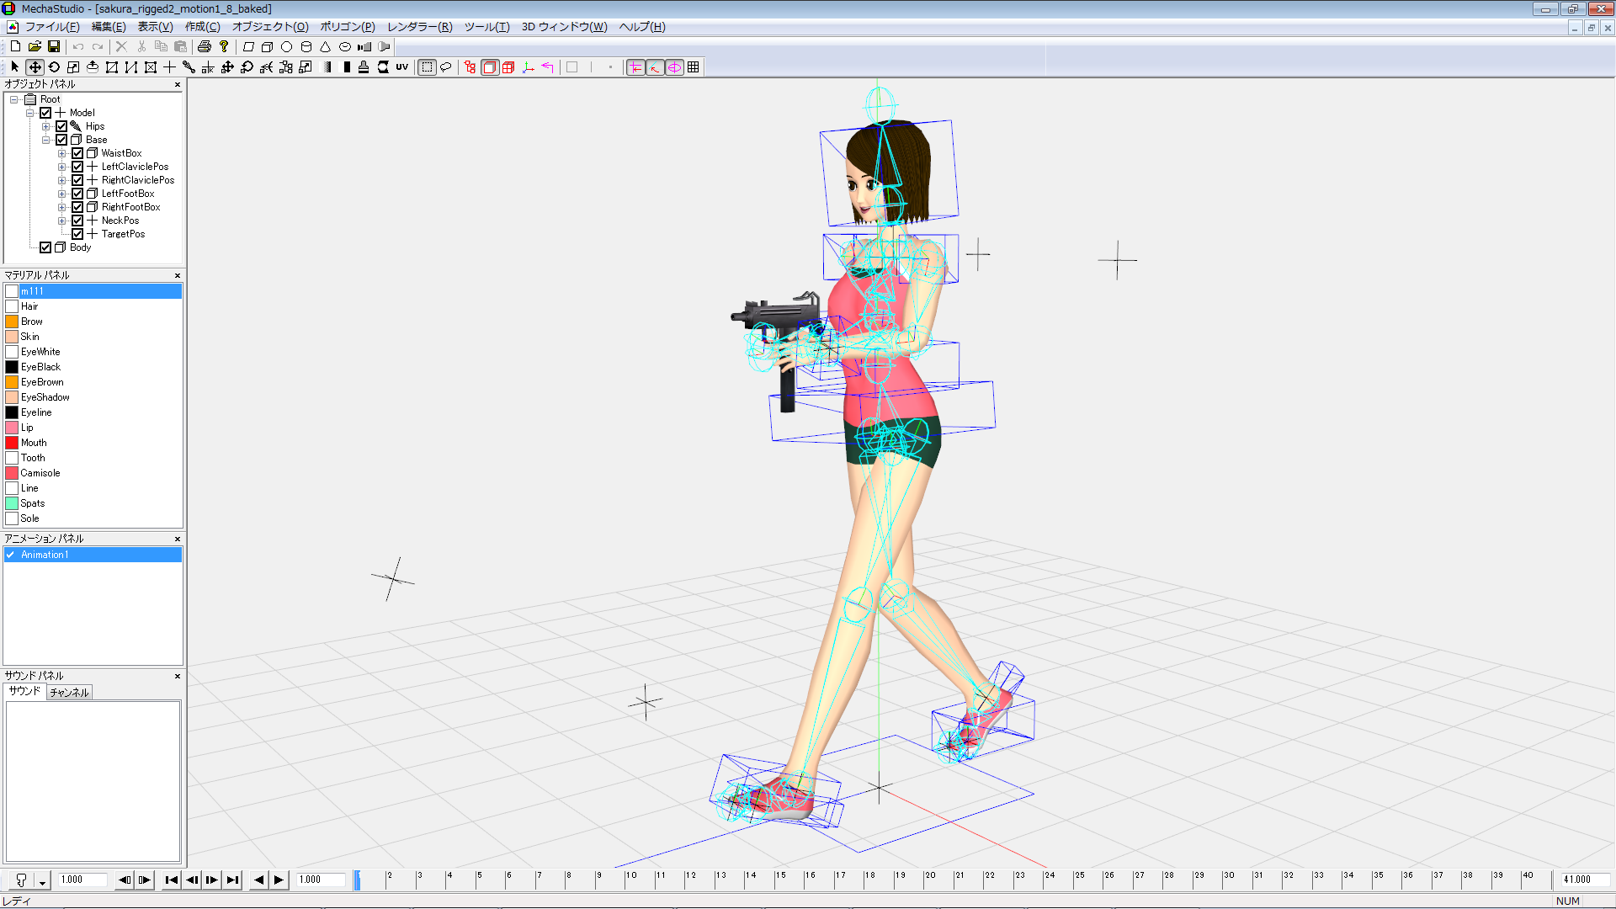
Task: Collapse the Base tree node
Action: (46, 140)
